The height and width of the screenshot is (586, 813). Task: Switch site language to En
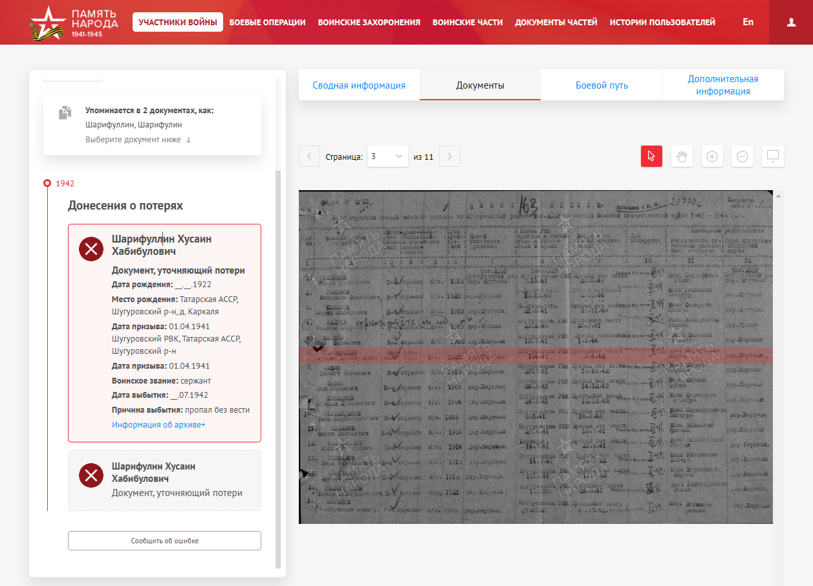[x=748, y=22]
